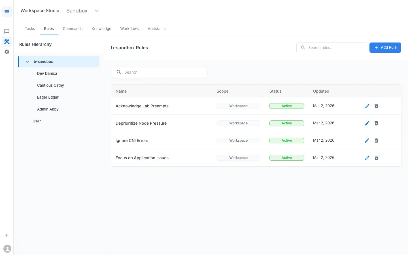Delete the Focus on Application Issues rule
Screen dimensions: 408x255
point(376,158)
